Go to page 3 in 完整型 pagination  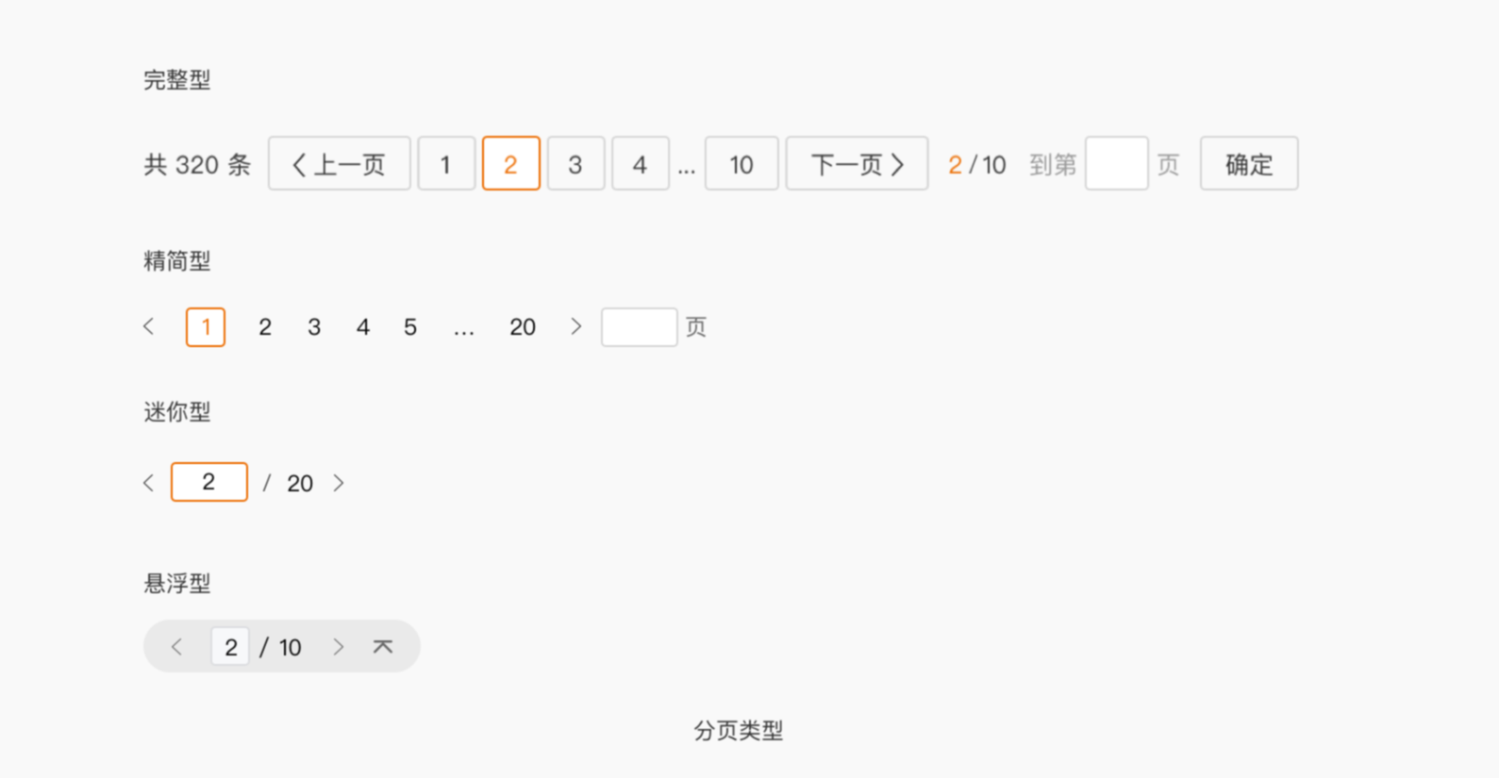click(575, 164)
